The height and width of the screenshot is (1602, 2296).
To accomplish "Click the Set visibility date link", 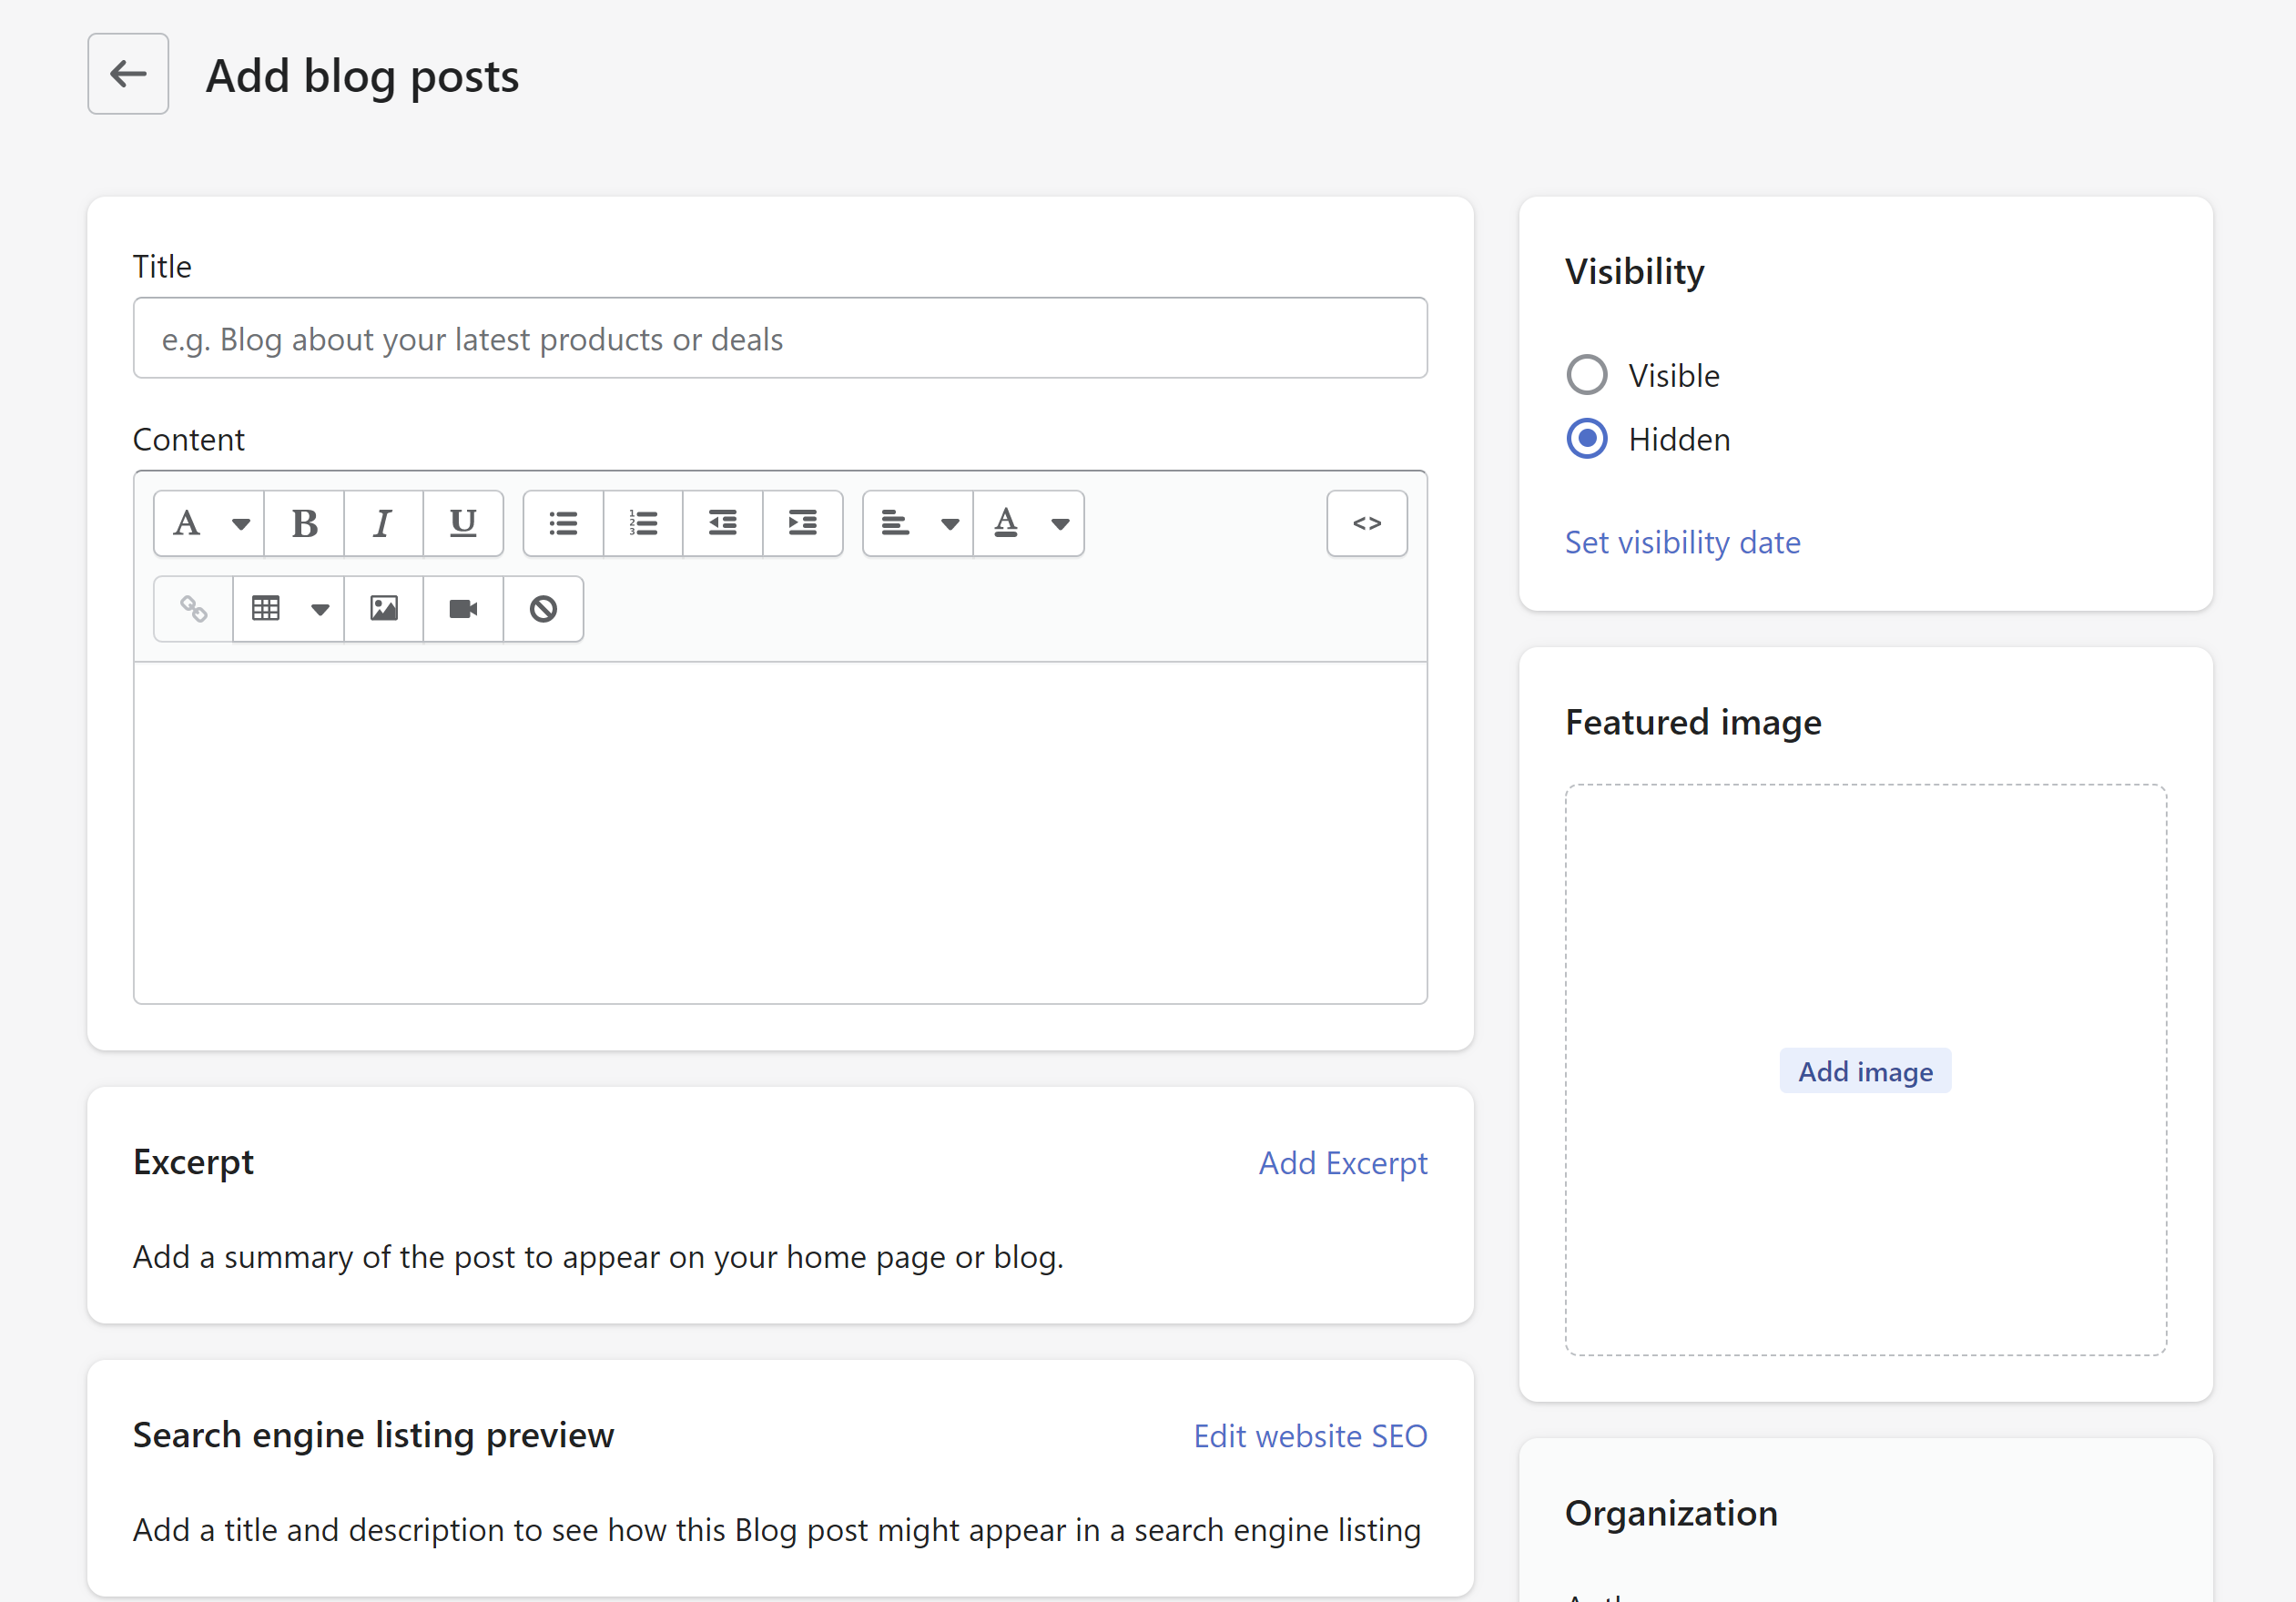I will coord(1682,542).
